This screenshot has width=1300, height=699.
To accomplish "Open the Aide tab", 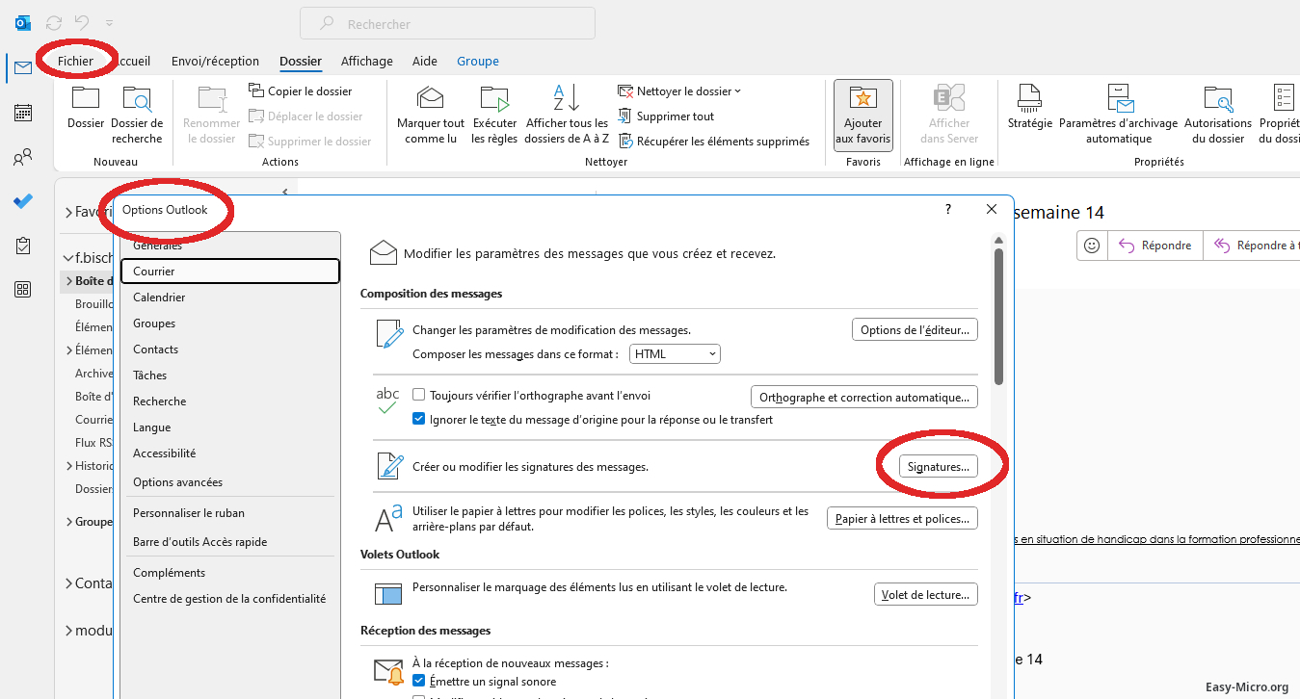I will (x=425, y=61).
